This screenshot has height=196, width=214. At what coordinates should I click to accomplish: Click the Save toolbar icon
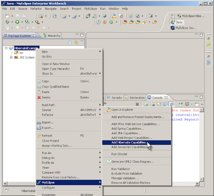17,16
